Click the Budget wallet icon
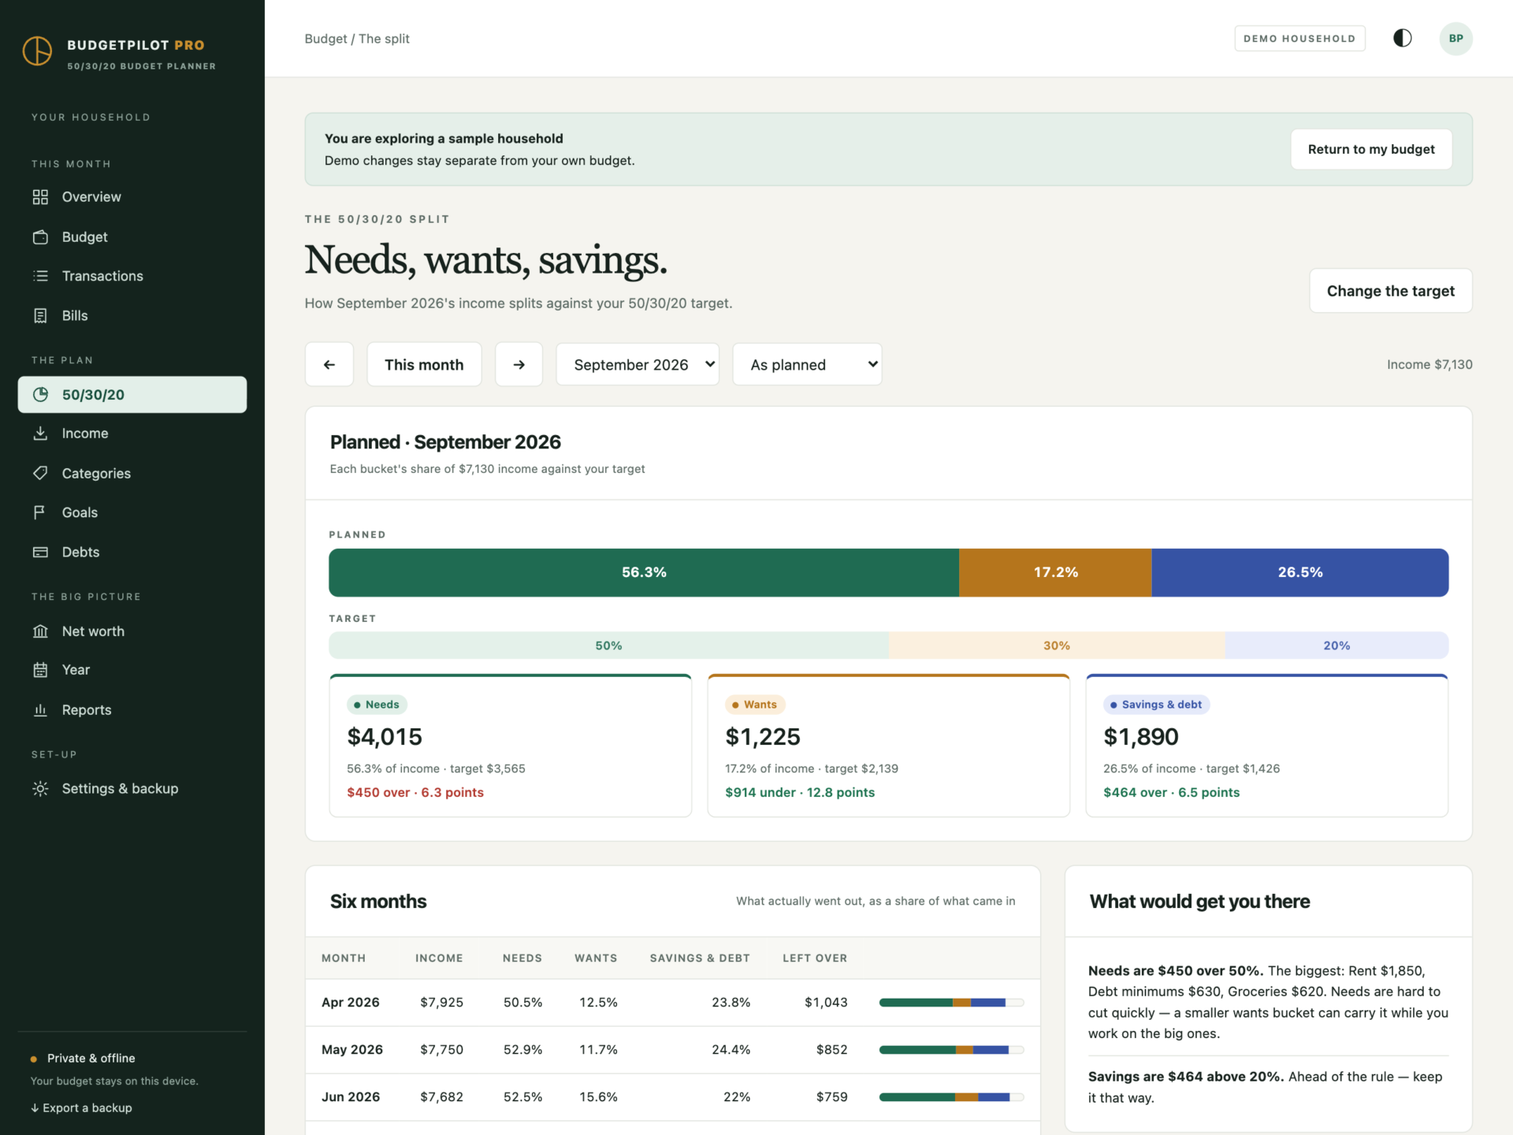Viewport: 1513px width, 1135px height. [x=40, y=237]
